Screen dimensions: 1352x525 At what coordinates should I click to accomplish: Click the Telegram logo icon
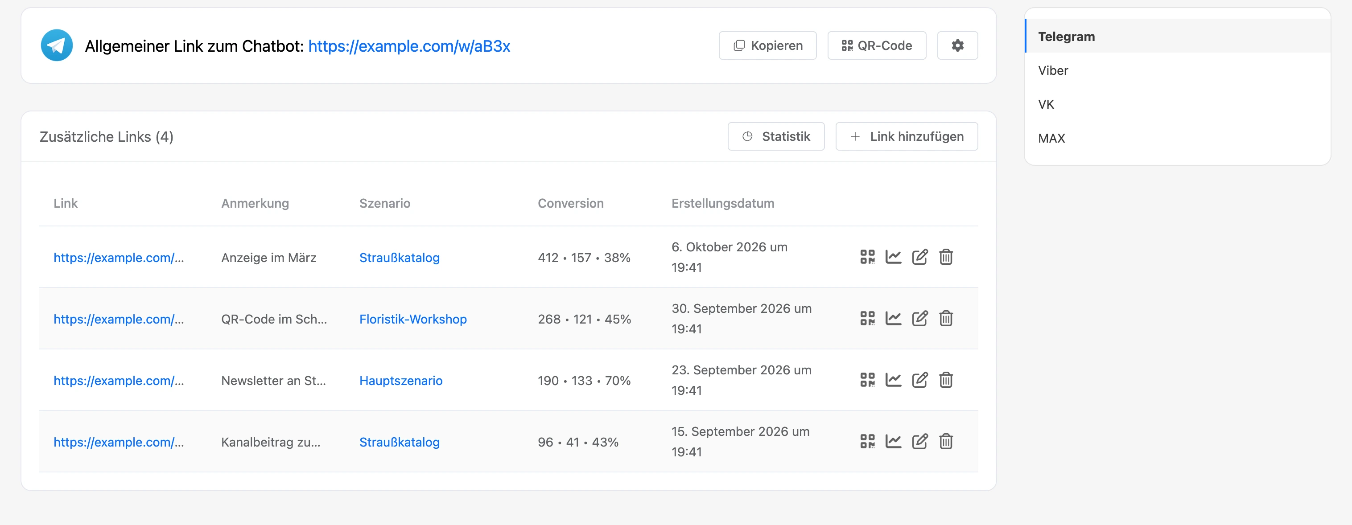pos(57,45)
